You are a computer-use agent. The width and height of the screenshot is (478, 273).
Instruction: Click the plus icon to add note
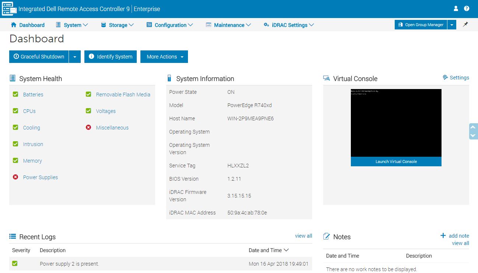[443, 235]
